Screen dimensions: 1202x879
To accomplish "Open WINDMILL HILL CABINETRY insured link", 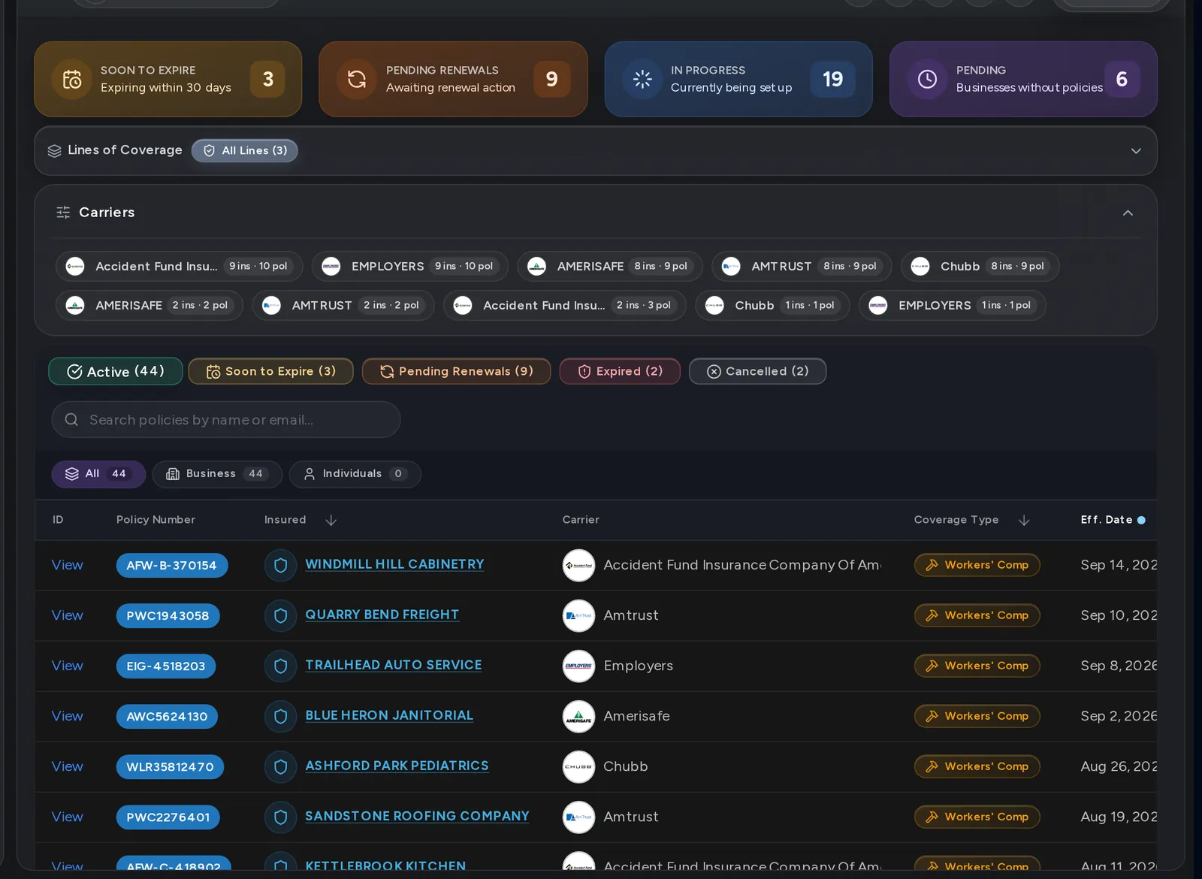I will click(x=394, y=564).
